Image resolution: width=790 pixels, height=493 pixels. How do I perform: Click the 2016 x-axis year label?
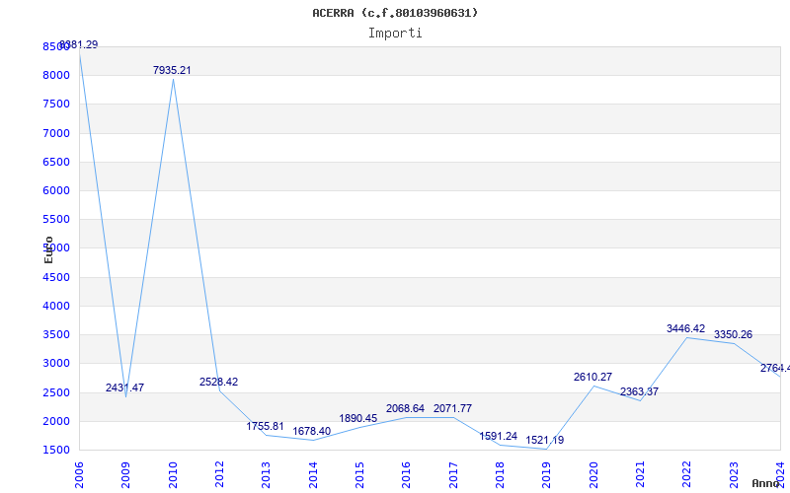click(407, 475)
